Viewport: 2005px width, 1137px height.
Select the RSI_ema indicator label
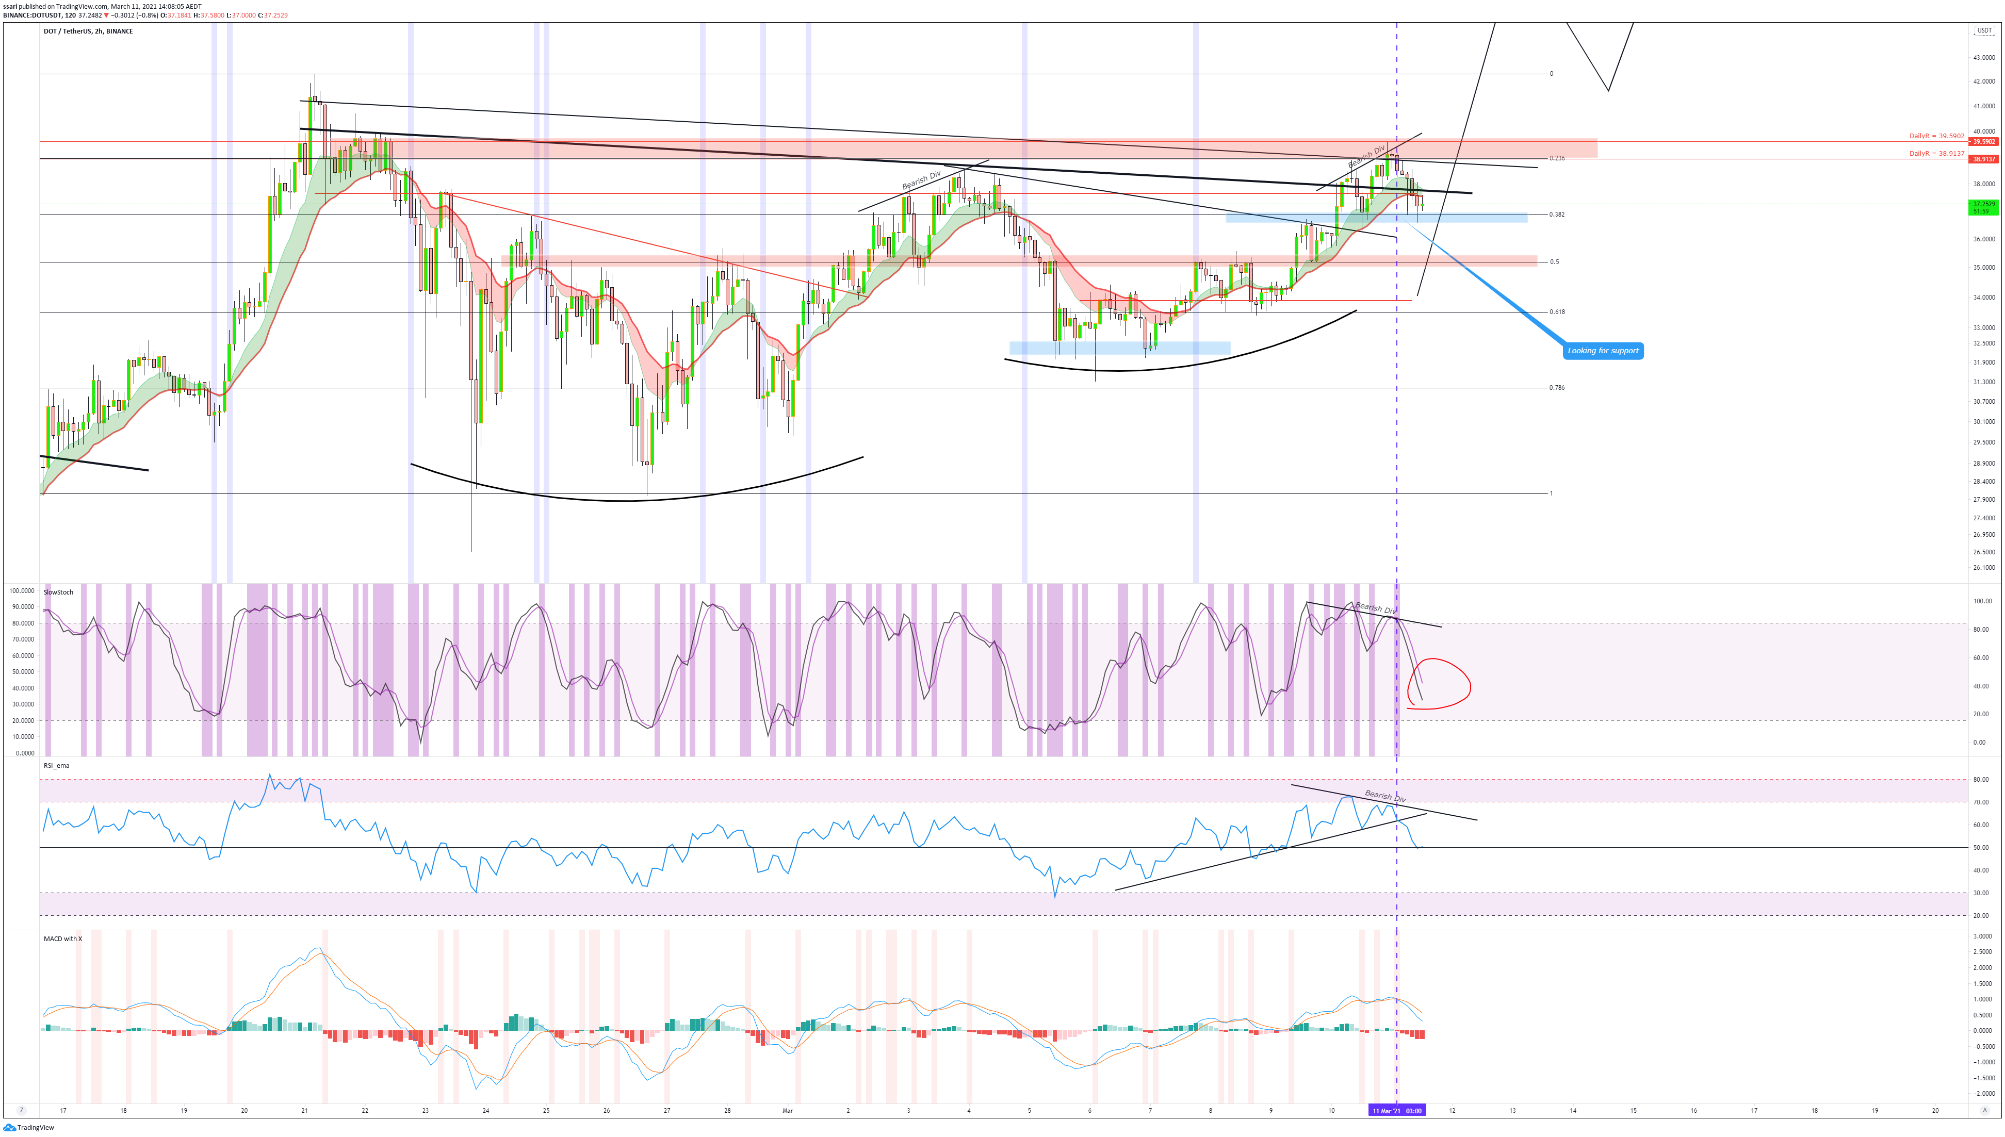click(x=56, y=765)
